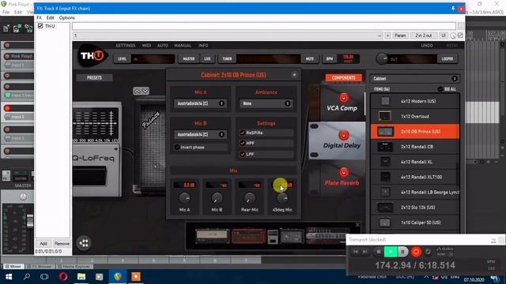The width and height of the screenshot is (506, 284).
Task: Open the share icon in TH-U
Action: (x=84, y=243)
